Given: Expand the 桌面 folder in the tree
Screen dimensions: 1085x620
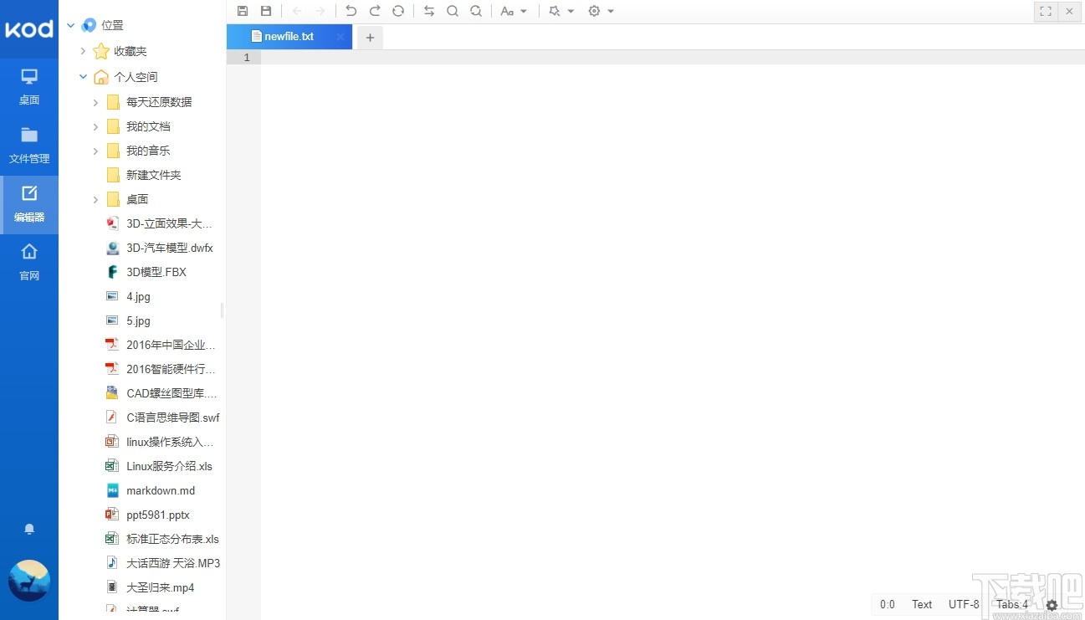Looking at the screenshot, I should [95, 199].
